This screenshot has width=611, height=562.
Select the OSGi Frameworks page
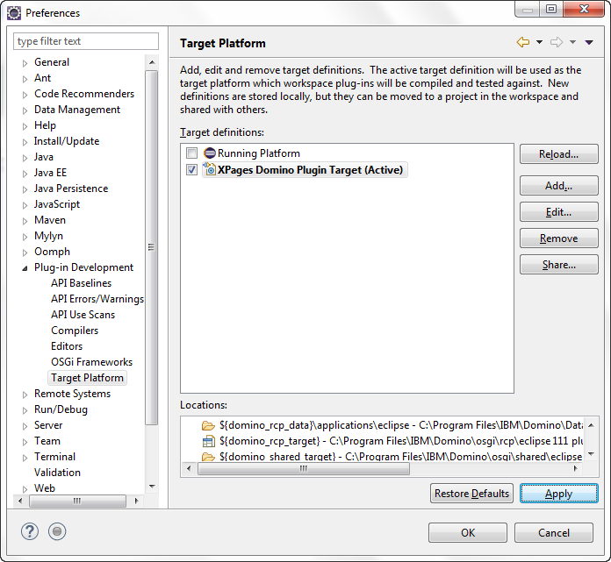tap(91, 362)
